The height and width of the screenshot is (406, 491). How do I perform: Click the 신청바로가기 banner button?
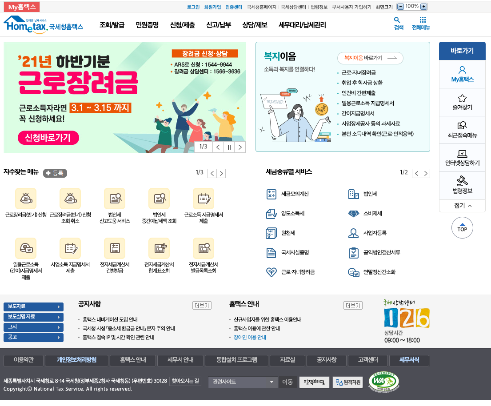click(48, 138)
